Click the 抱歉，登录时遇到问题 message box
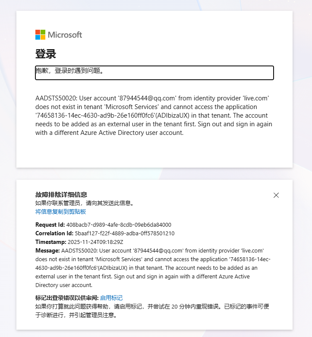The height and width of the screenshot is (337, 312). (154, 73)
